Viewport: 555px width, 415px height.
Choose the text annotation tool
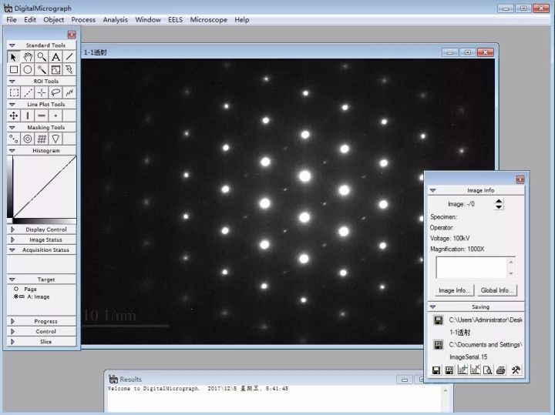tap(55, 57)
